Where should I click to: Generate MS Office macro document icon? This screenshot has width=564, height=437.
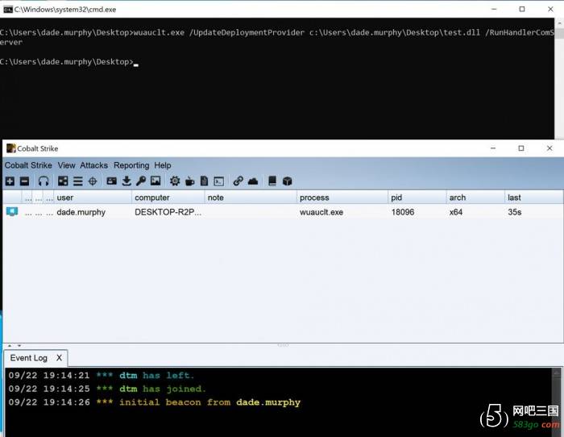tap(204, 181)
